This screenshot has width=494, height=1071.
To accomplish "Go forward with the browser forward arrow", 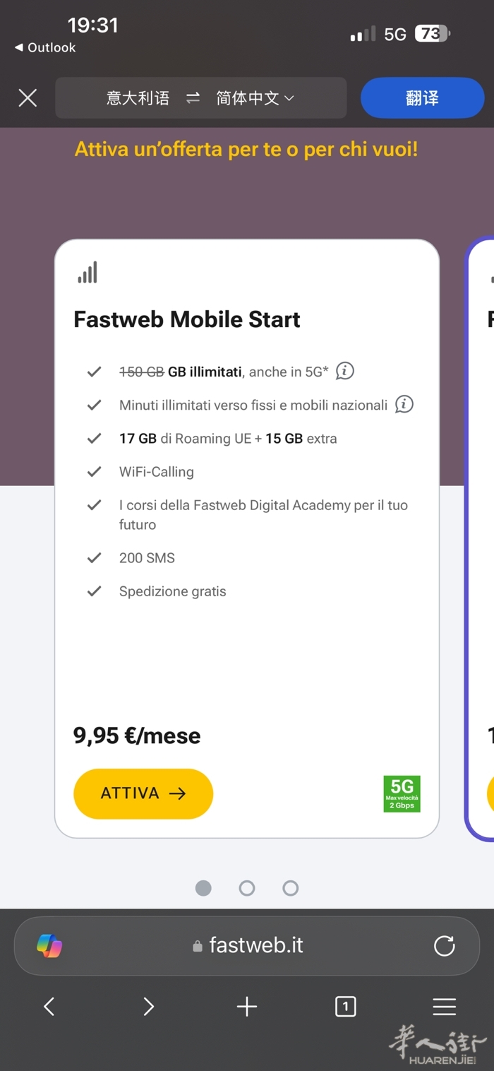I will point(148,1007).
